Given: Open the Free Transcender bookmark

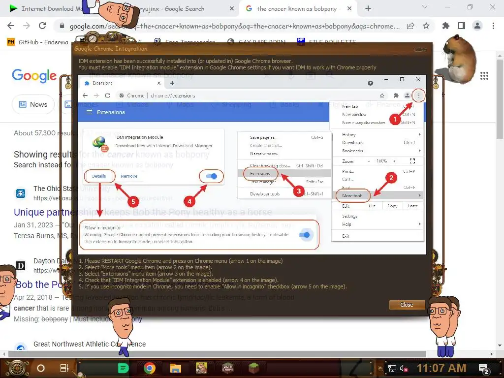Looking at the screenshot, I should point(185,42).
